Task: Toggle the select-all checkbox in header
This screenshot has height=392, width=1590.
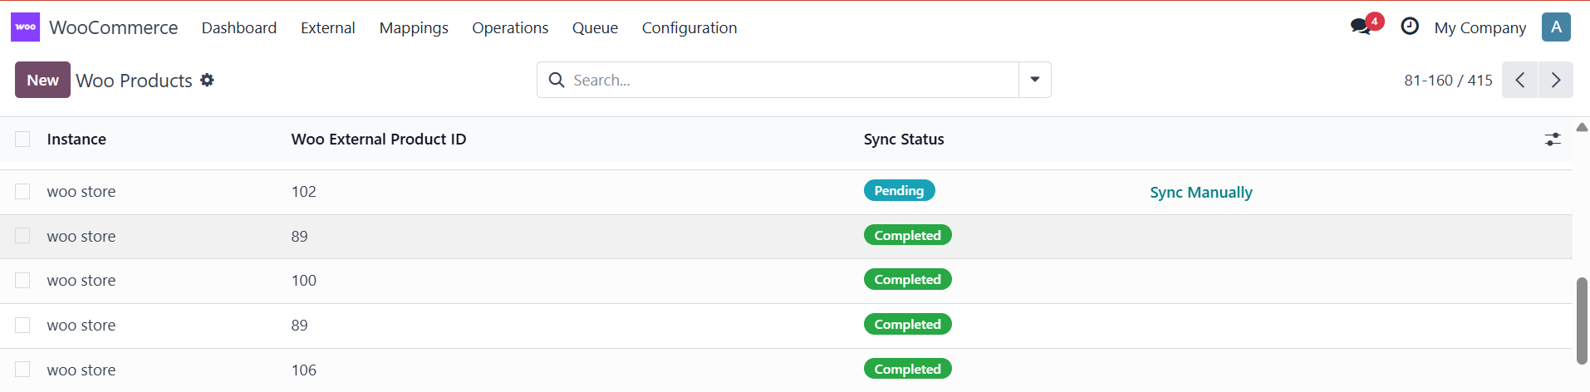Action: tap(22, 139)
